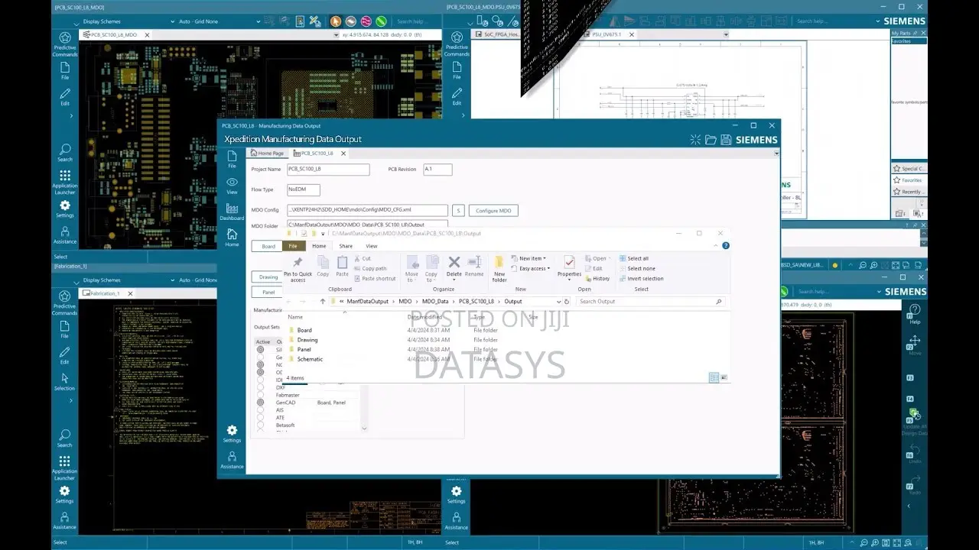Open Predictive Commands in Fabrication_1 window
The image size is (979, 550).
click(64, 302)
